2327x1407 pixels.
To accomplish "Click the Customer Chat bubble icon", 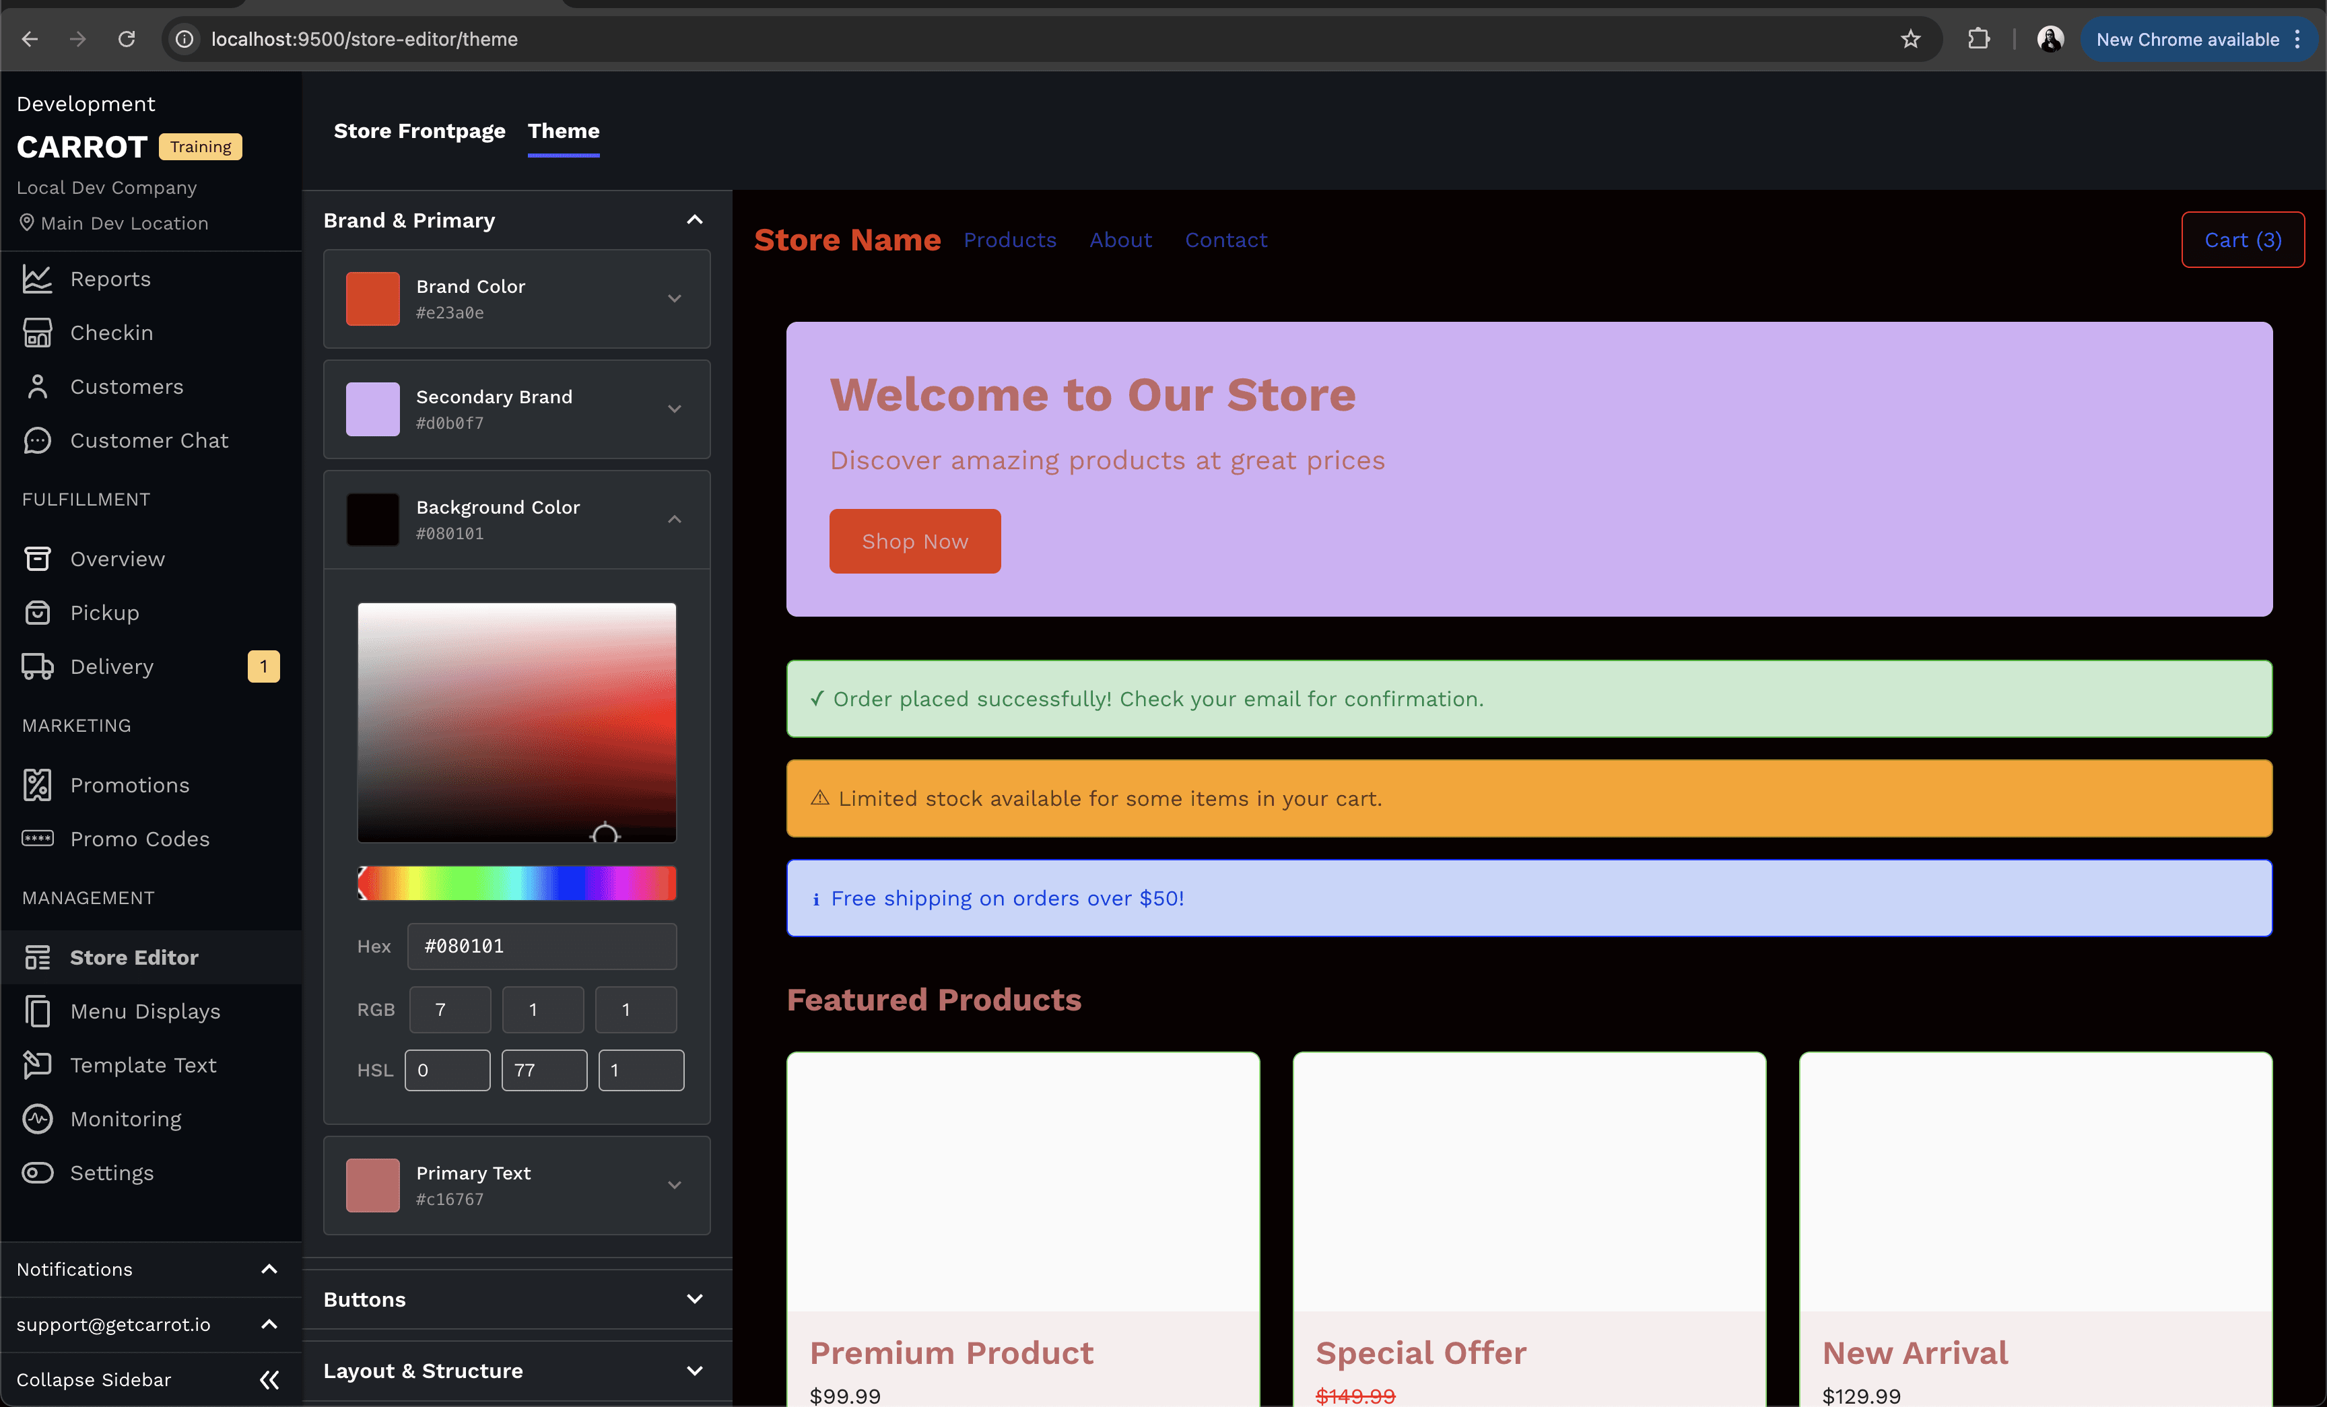I will (37, 440).
